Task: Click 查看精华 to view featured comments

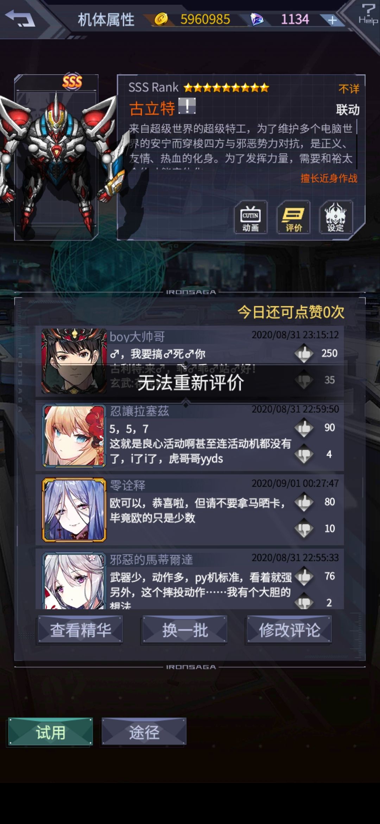Action: [80, 630]
